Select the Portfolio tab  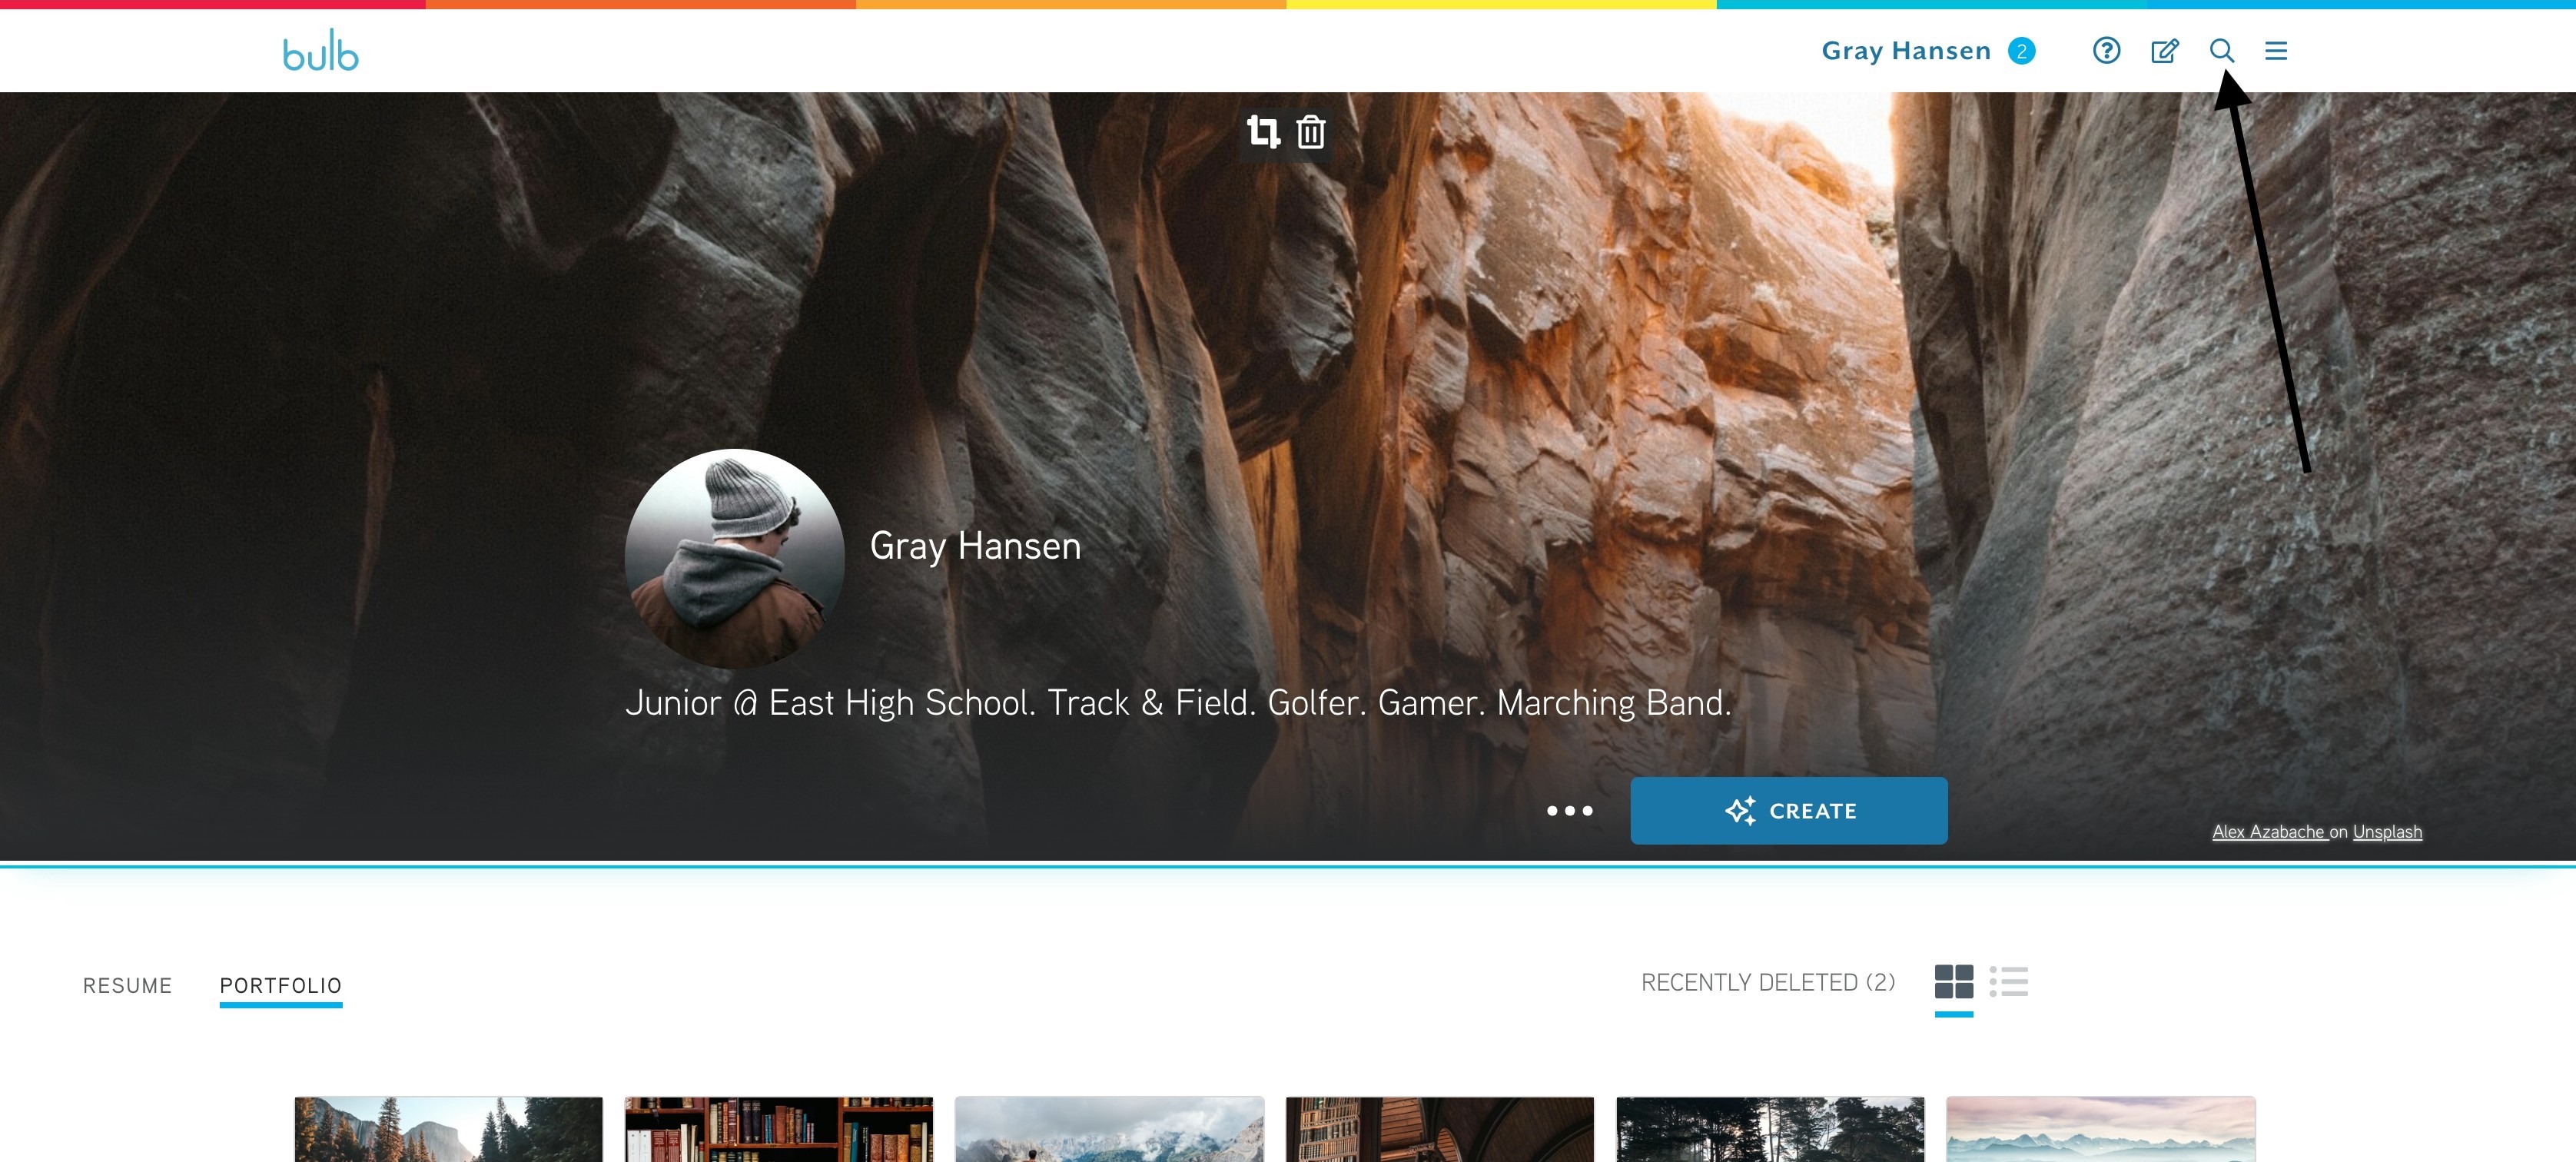pos(281,985)
